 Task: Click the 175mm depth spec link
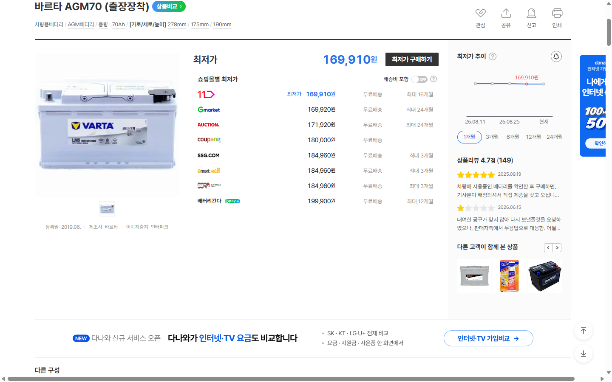200,25
